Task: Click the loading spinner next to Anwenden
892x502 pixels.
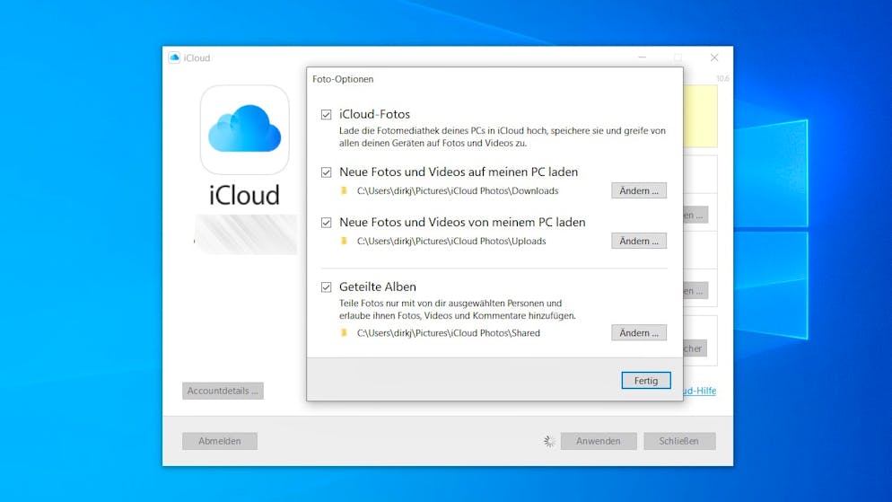Action: [549, 441]
